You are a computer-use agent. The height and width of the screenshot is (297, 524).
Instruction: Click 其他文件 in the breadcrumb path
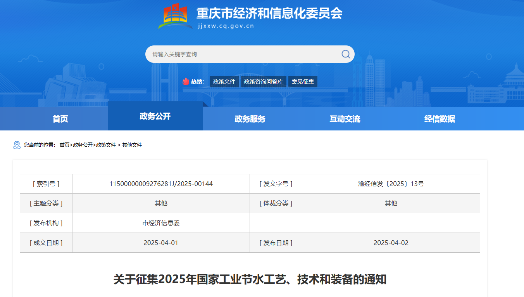pyautogui.click(x=132, y=145)
